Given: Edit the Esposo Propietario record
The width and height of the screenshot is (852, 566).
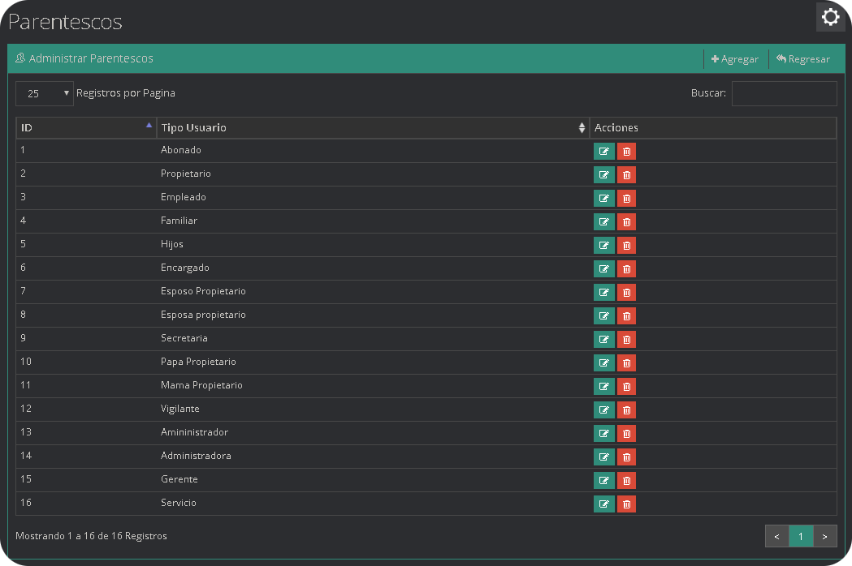Looking at the screenshot, I should tap(603, 293).
